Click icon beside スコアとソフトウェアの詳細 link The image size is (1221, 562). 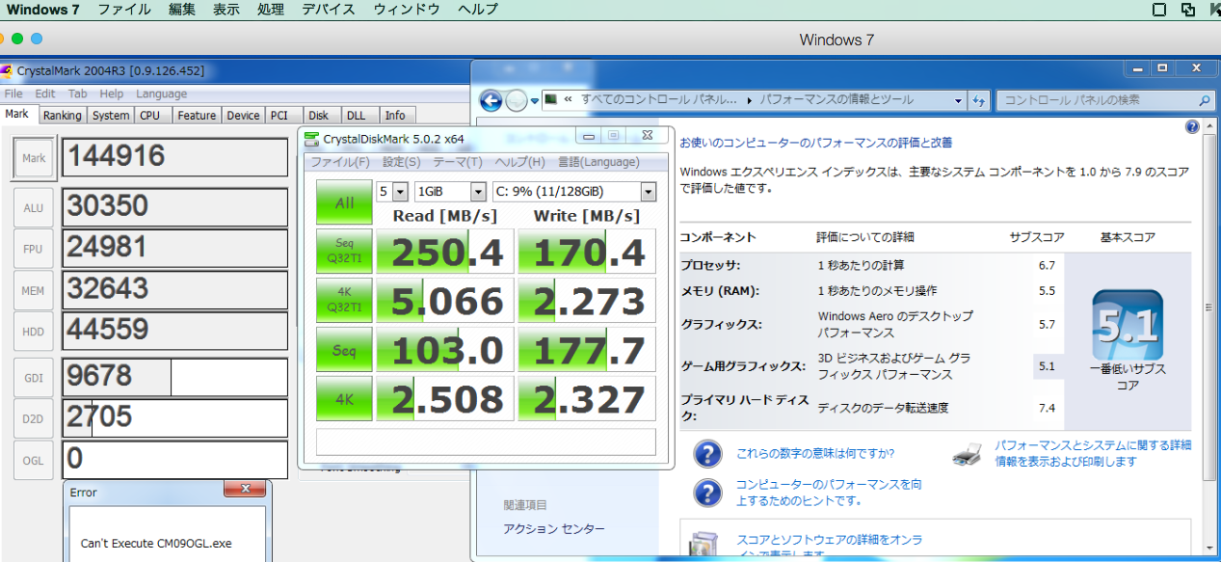coord(703,545)
